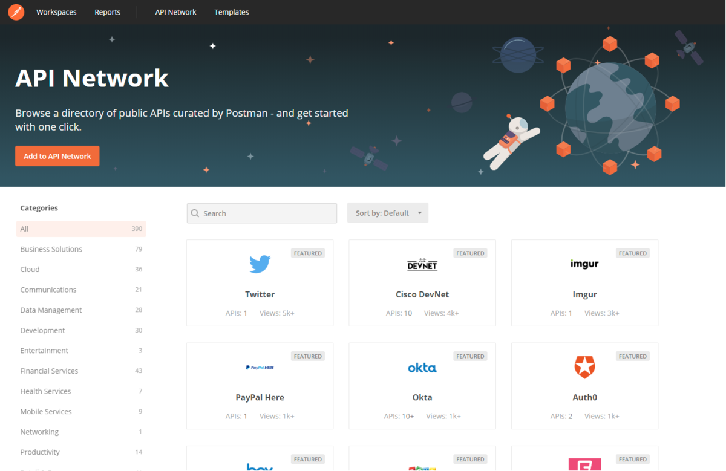This screenshot has height=471, width=726.
Task: Open the Cisco DevNet card title
Action: pos(422,294)
